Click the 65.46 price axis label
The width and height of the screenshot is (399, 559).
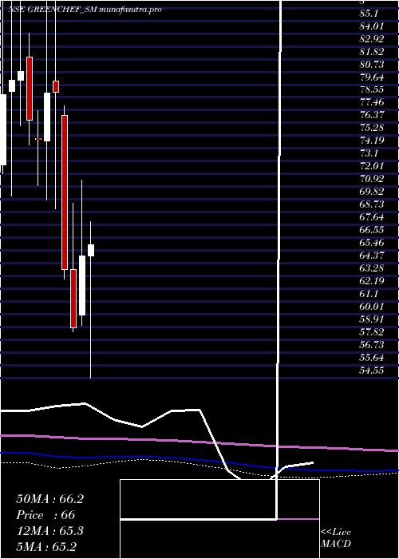click(x=372, y=243)
